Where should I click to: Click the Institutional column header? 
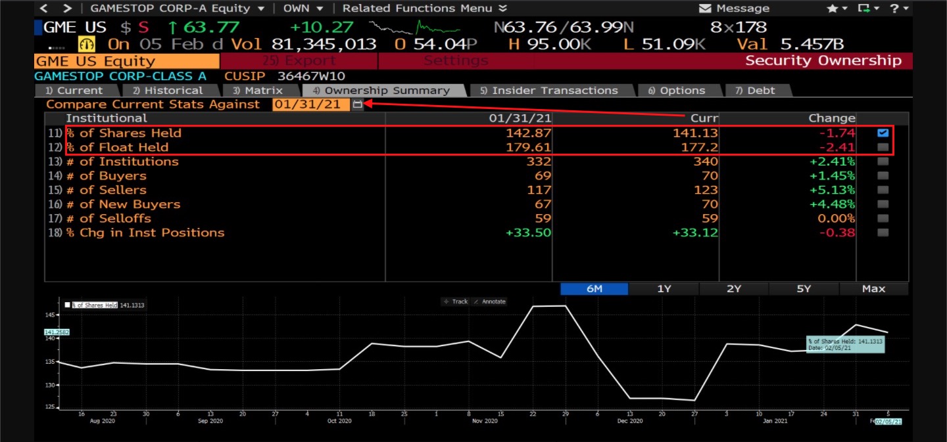tap(107, 118)
